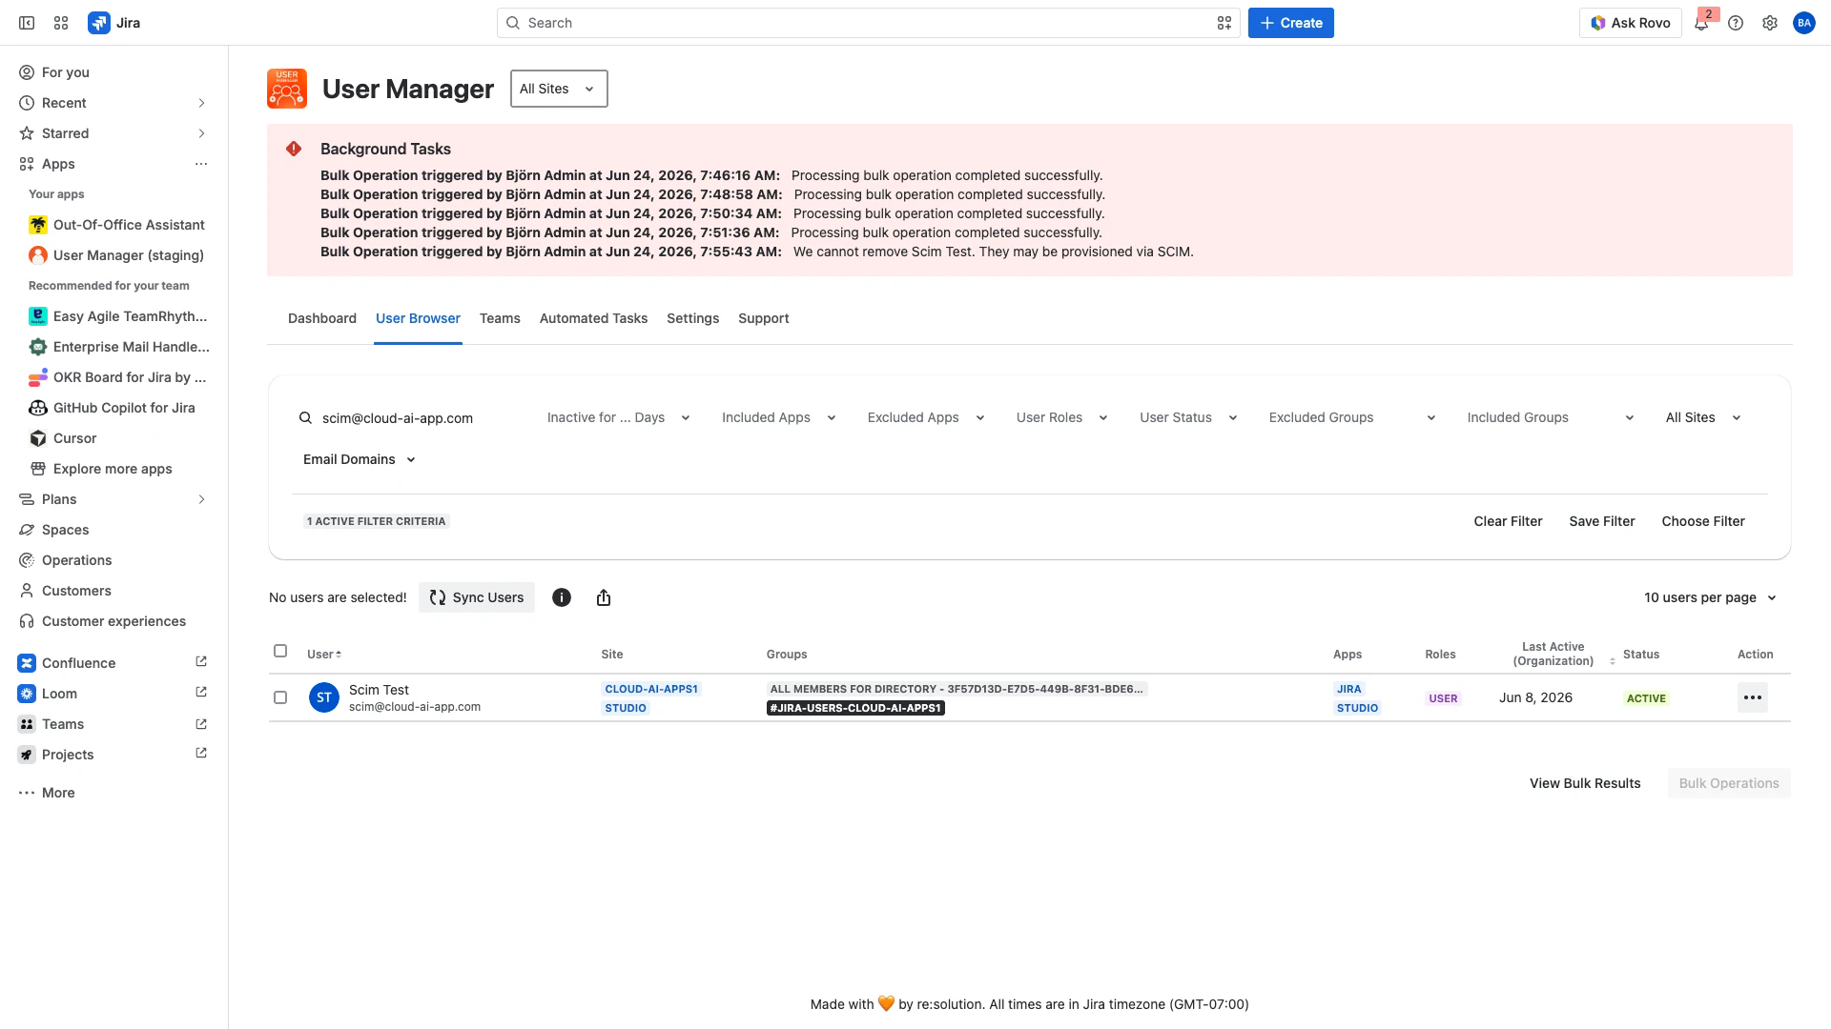Image resolution: width=1831 pixels, height=1029 pixels.
Task: Click the export share icon
Action: [x=604, y=597]
